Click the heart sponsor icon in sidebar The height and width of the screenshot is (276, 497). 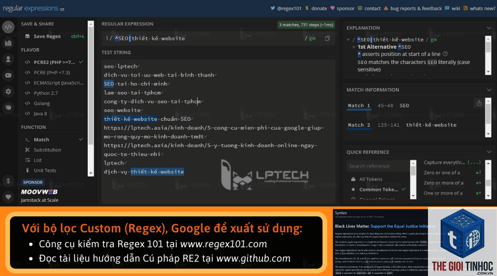(x=8, y=197)
